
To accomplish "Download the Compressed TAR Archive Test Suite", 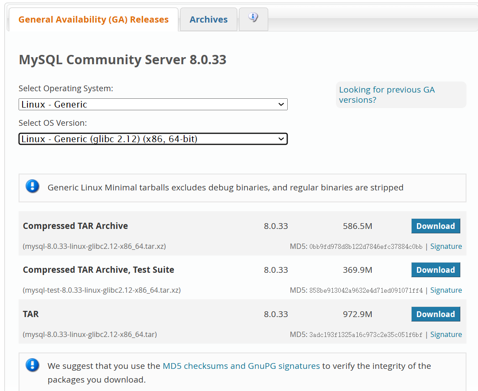I will 436,270.
